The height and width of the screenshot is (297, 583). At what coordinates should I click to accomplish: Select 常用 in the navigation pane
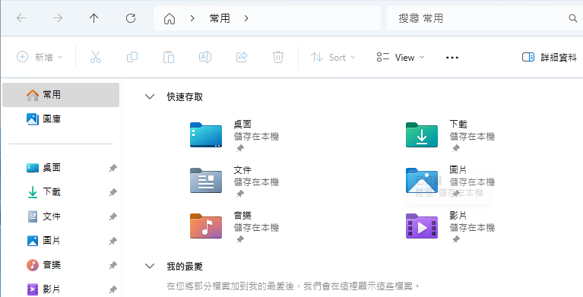pyautogui.click(x=61, y=95)
